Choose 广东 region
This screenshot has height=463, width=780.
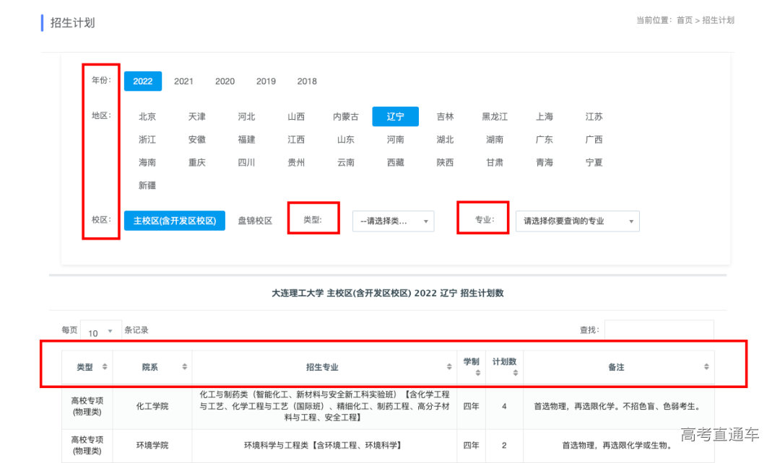point(544,140)
